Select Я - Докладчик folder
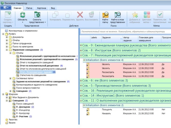Image resolution: width=171 pixels, height=128 pixels. click(x=23, y=107)
